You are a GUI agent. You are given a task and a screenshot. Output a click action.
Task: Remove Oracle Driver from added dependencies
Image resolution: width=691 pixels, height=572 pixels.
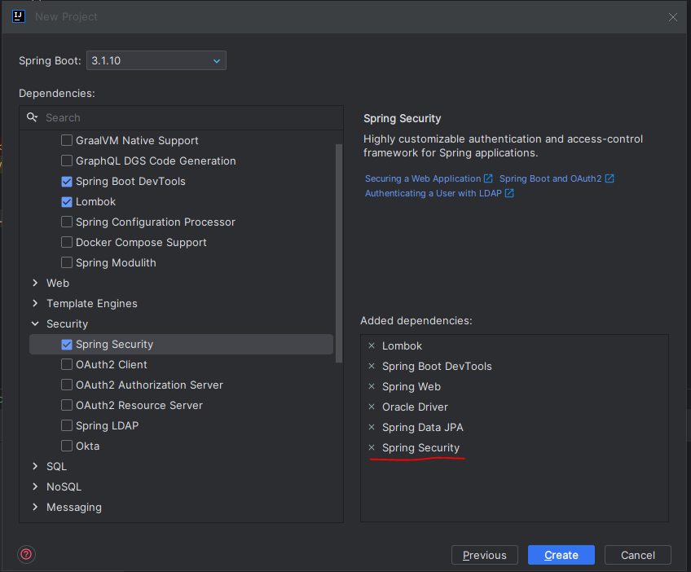point(372,407)
